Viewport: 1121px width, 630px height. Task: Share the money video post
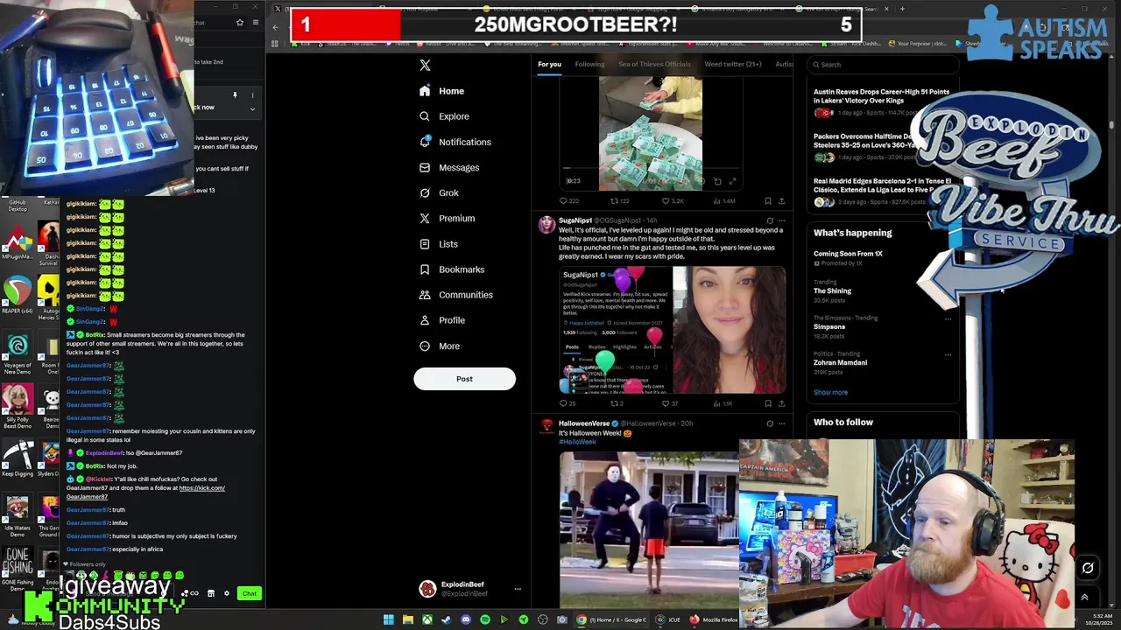(781, 201)
